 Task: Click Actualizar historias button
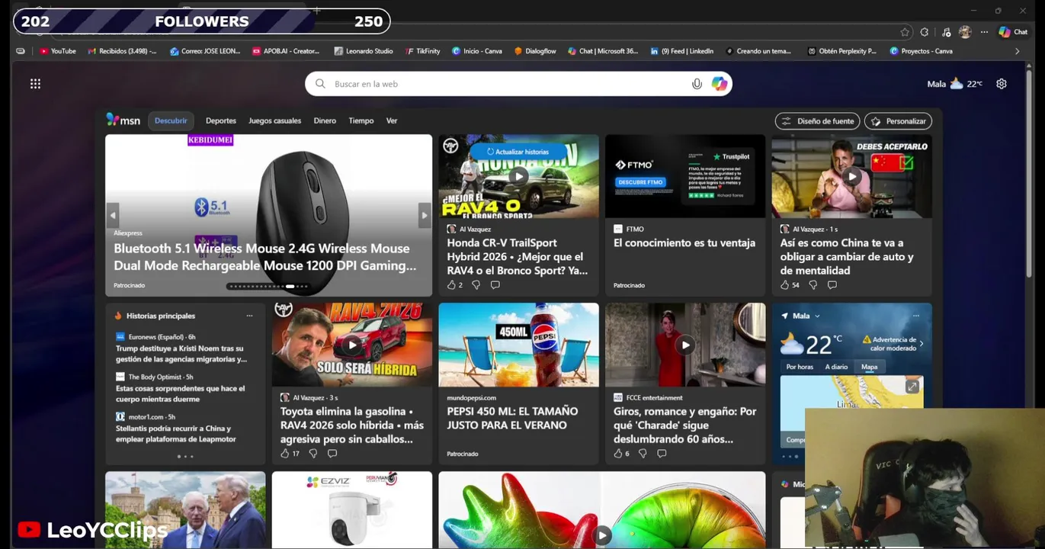(518, 152)
